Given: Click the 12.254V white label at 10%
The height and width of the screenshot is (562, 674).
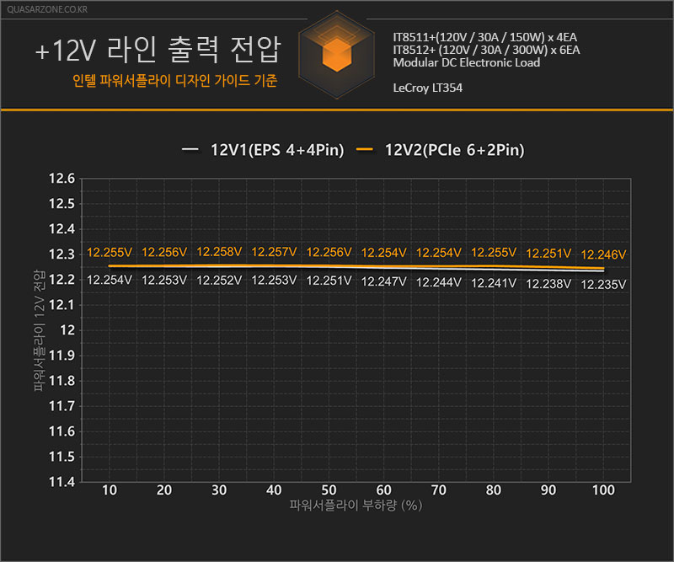Looking at the screenshot, I should coord(110,280).
